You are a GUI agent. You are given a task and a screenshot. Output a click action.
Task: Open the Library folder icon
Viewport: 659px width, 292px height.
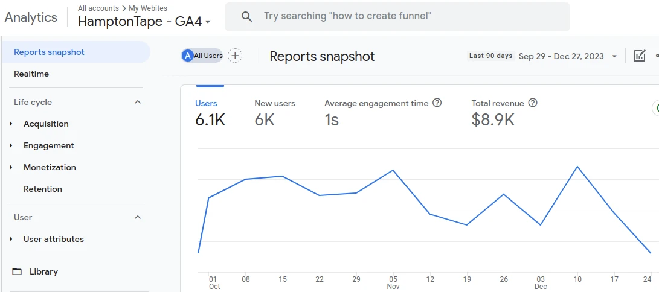point(17,271)
